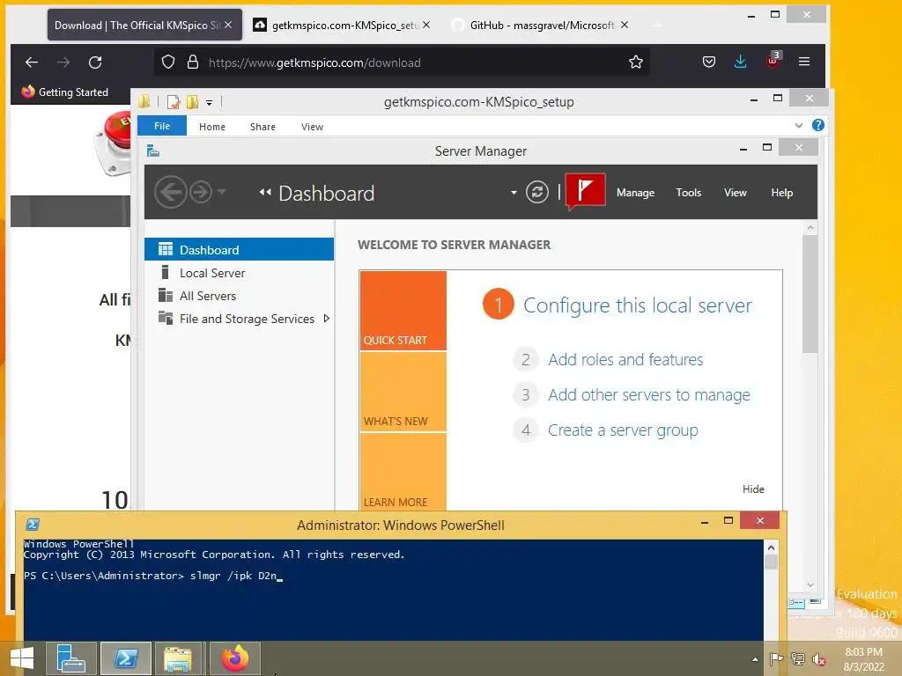902x676 pixels.
Task: Open Firefox hamburger menu
Action: click(x=804, y=62)
